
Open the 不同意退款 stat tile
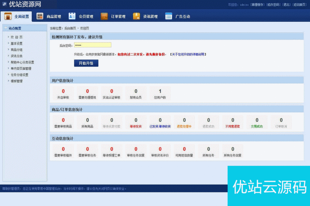click(x=233, y=123)
